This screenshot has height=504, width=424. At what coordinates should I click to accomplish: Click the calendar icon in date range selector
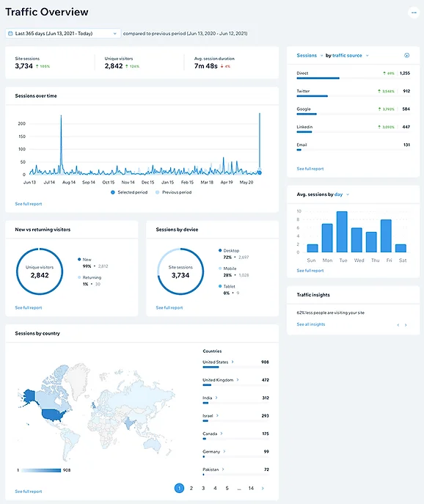tap(10, 34)
